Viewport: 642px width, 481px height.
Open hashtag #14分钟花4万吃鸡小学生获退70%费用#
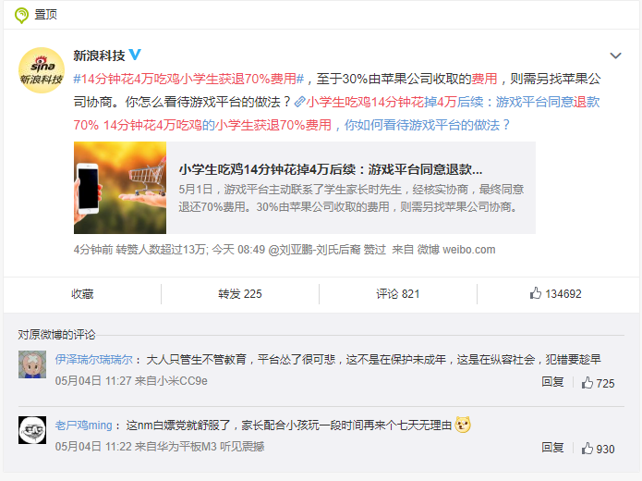(188, 79)
